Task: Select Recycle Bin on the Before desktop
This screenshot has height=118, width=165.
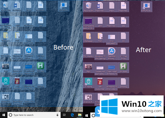Action: click(x=6, y=6)
